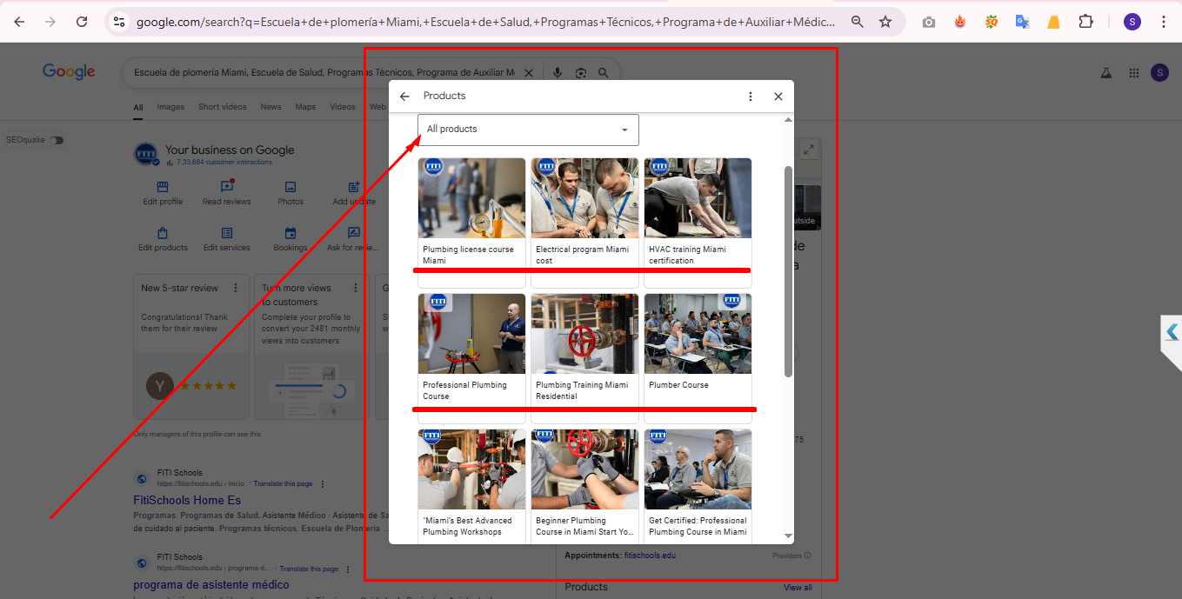Click View all products link
Screen dimensions: 1182x599
798,588
